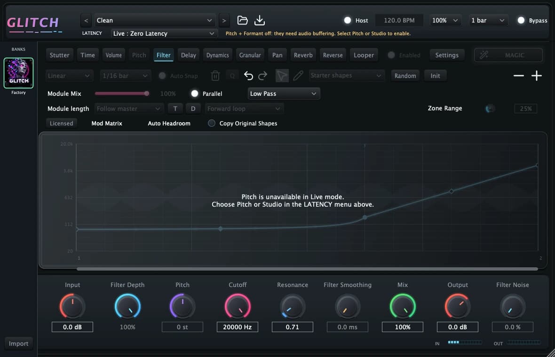This screenshot has height=357, width=555.
Task: Click the Pitch knob
Action: 182,306
